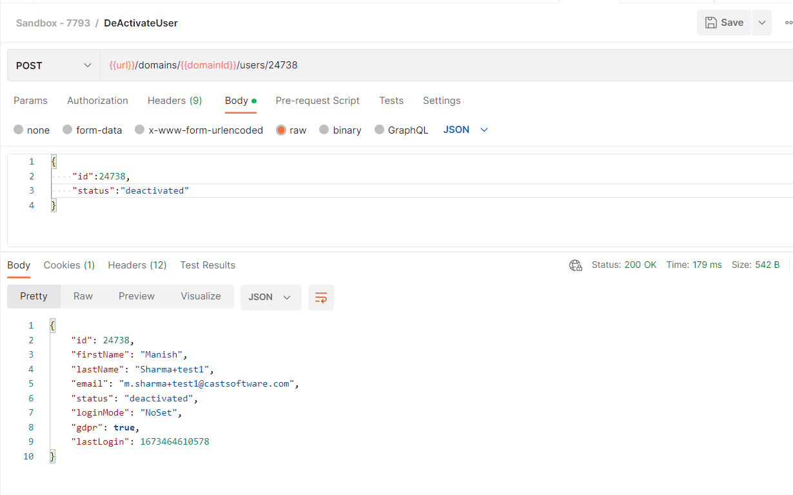Select the raw body type
This screenshot has width=793, height=495.
click(291, 130)
